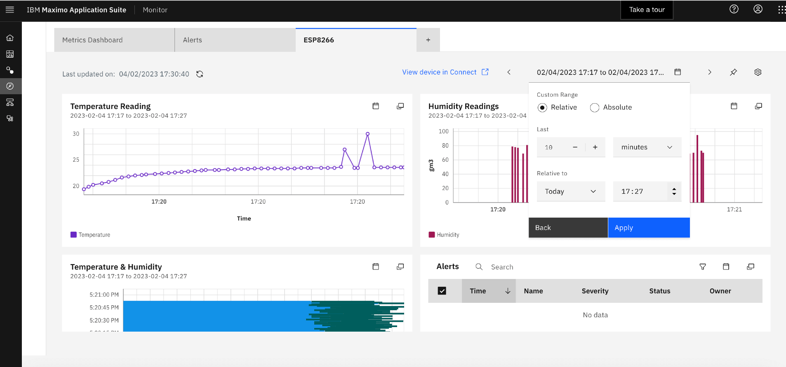Viewport: 786px width, 367px height.
Task: Expand the Temperature Reading card
Action: point(400,106)
